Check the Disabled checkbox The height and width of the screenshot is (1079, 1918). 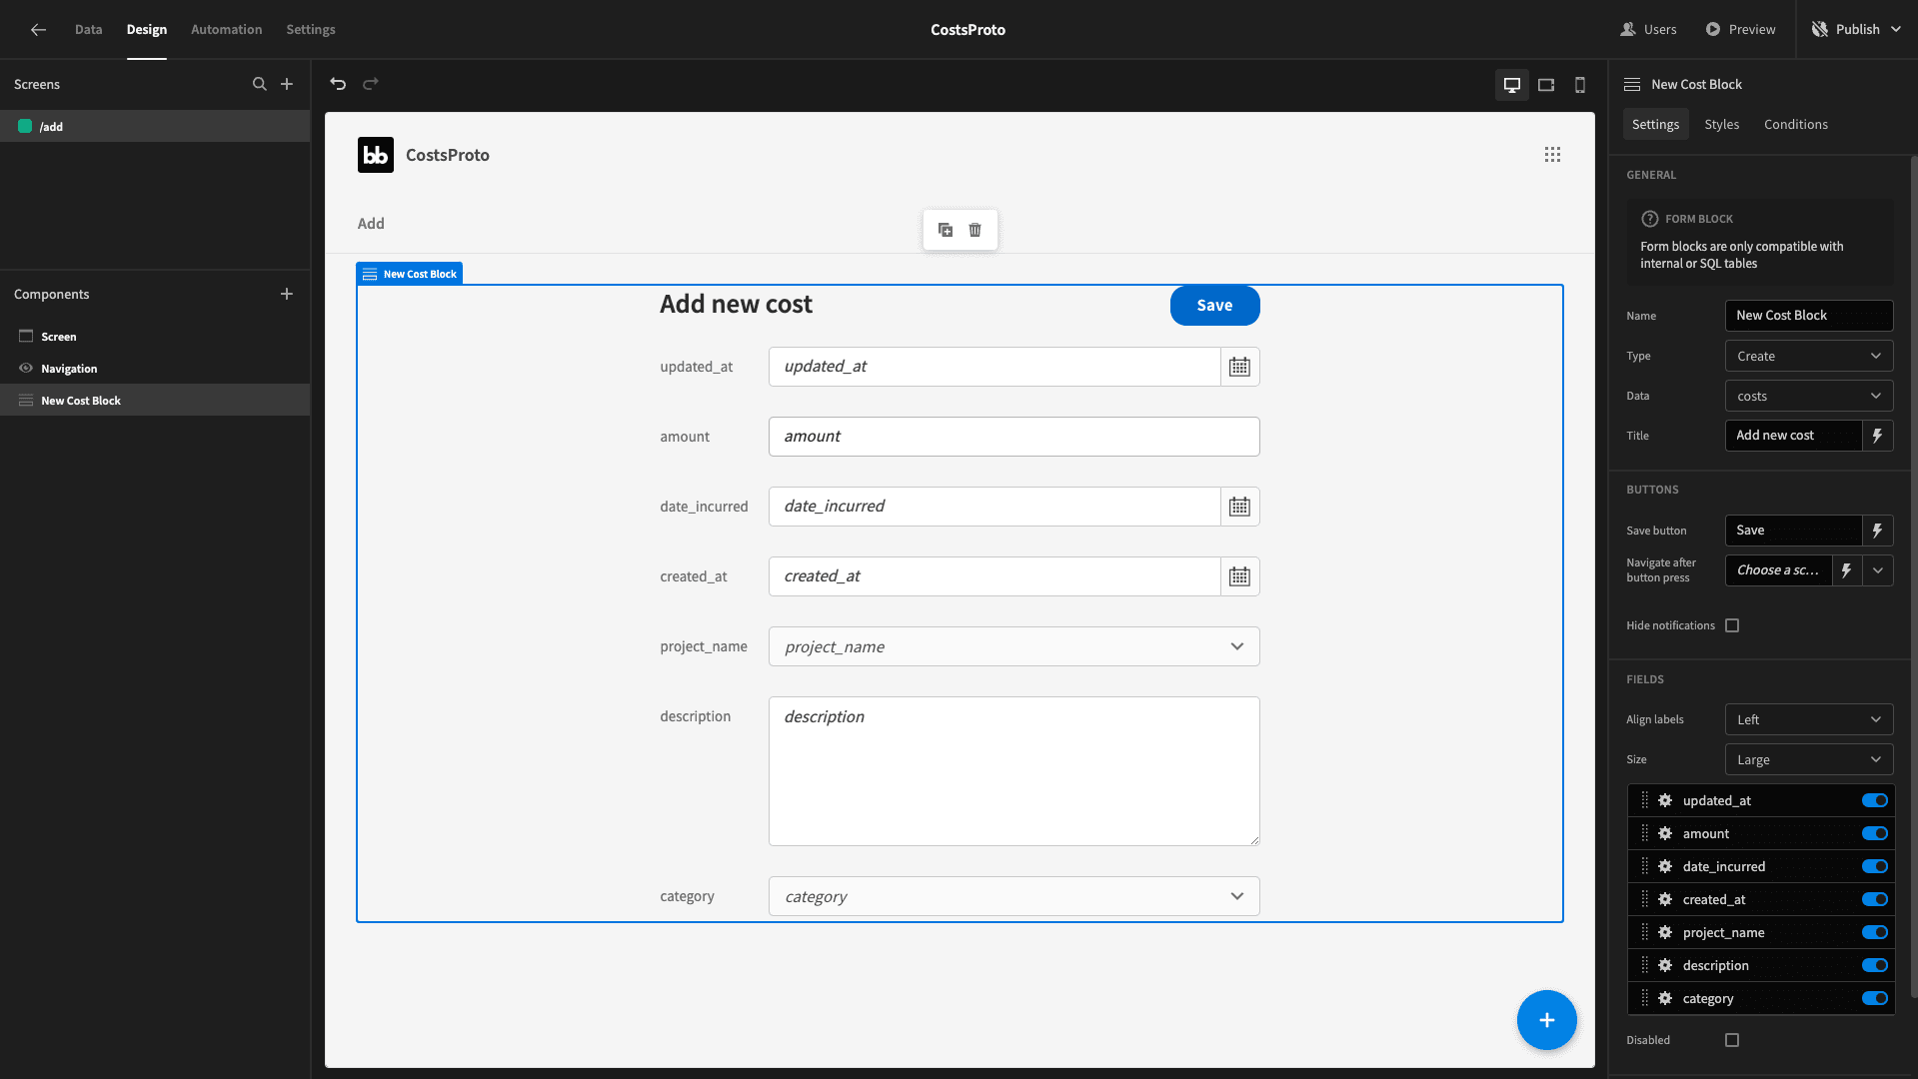coord(1732,1040)
